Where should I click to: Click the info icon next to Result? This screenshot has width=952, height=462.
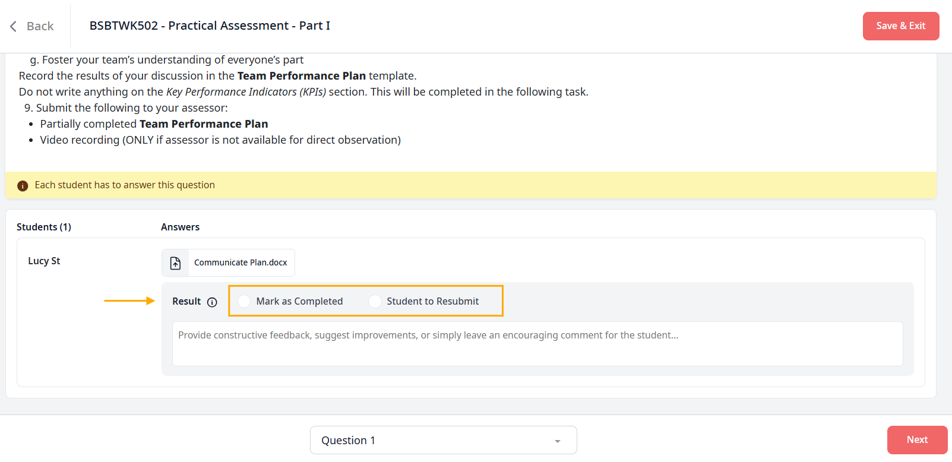[212, 302]
